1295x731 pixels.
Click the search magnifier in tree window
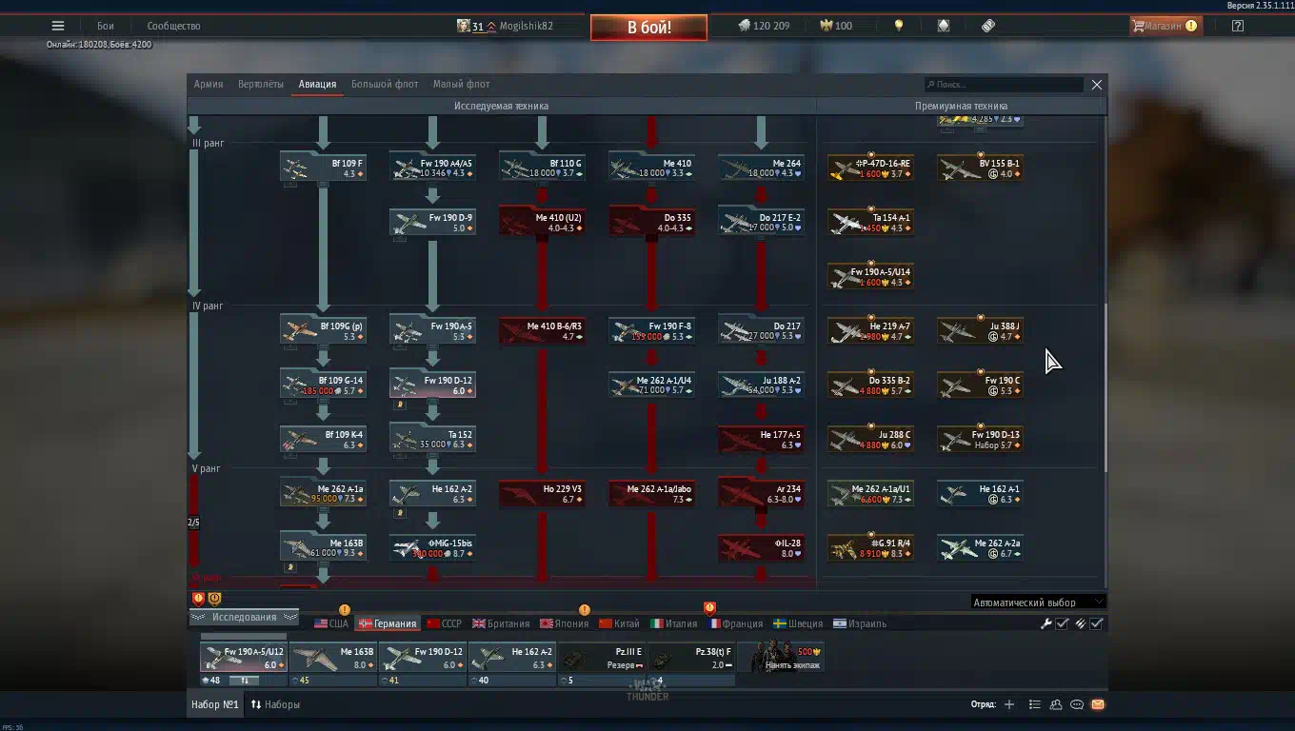[930, 85]
